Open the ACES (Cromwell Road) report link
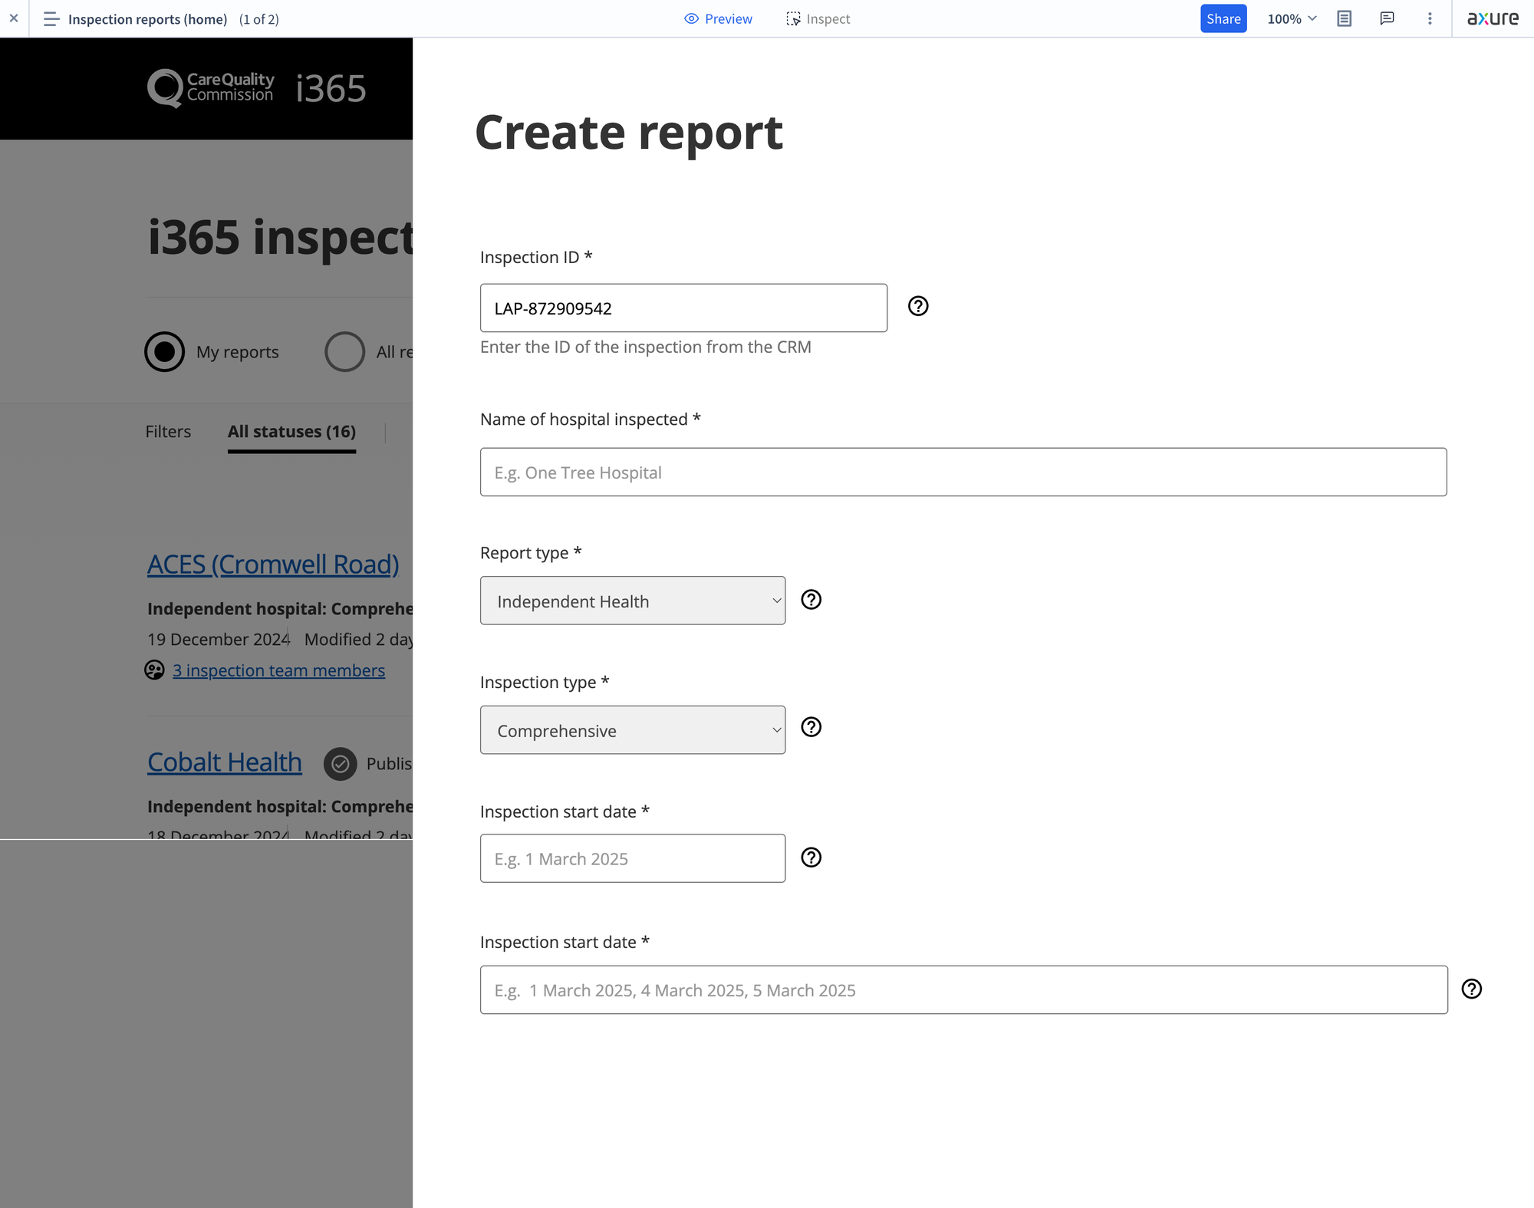Viewport: 1534px width, 1208px height. pos(273,565)
